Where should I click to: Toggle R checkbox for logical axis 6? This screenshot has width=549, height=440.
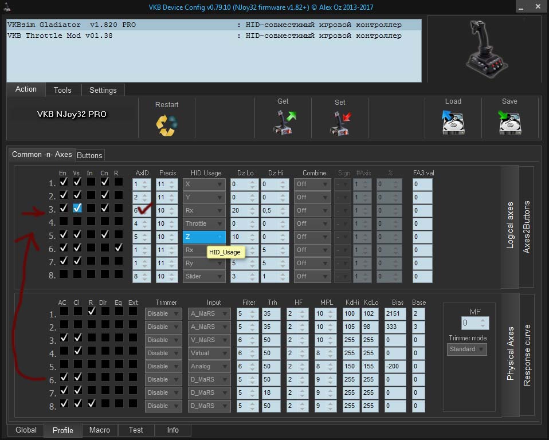(119, 247)
